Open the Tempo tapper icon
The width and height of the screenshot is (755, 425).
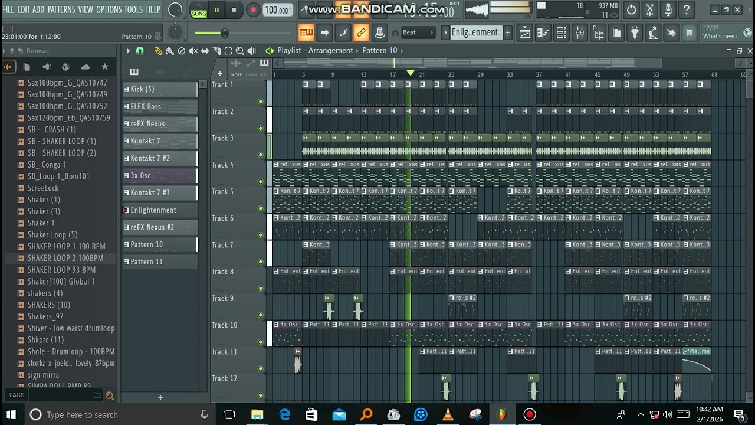pos(653,32)
